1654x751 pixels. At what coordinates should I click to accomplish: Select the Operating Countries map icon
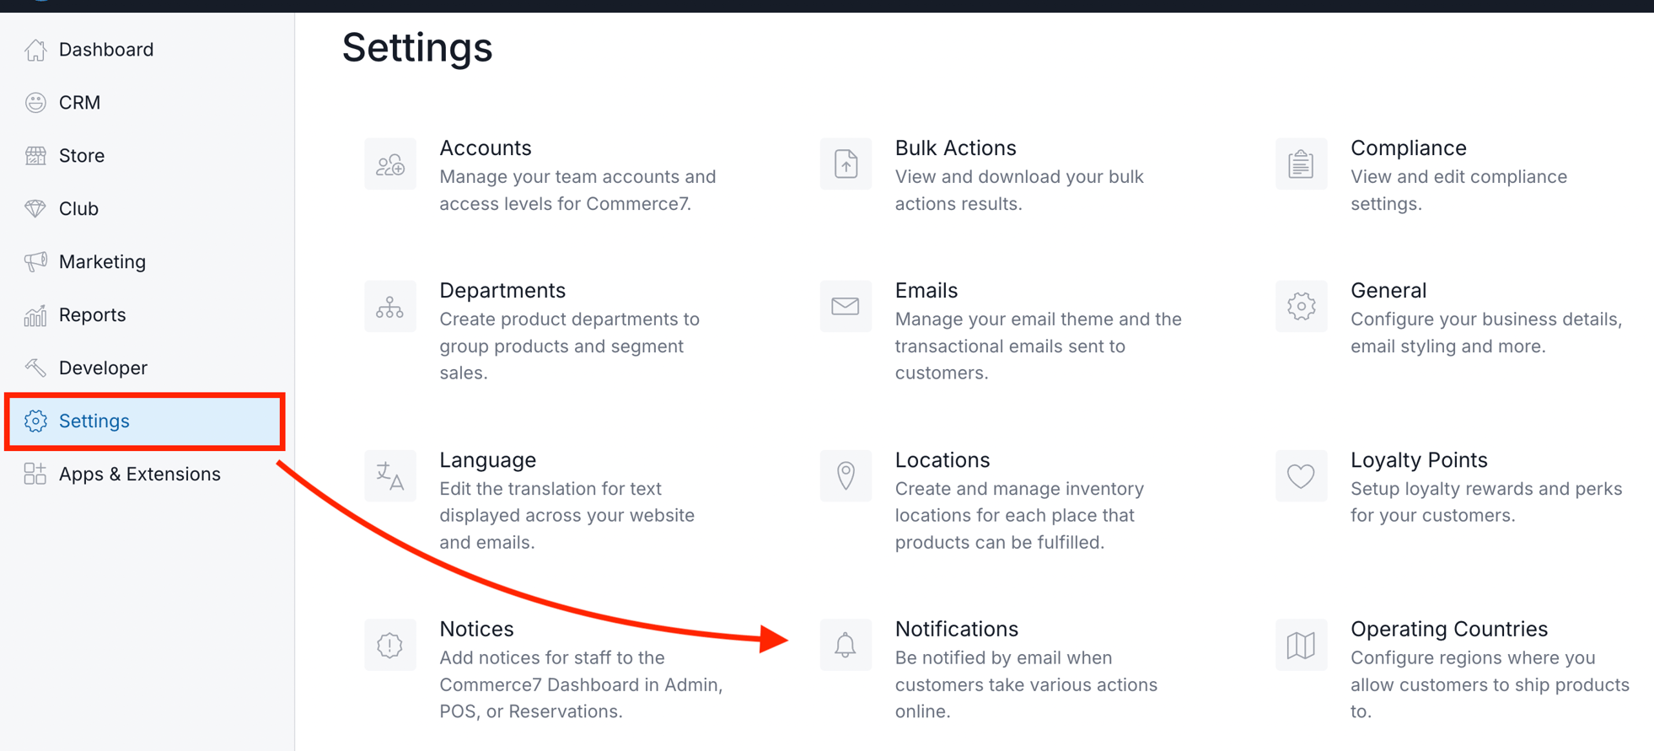[1301, 646]
